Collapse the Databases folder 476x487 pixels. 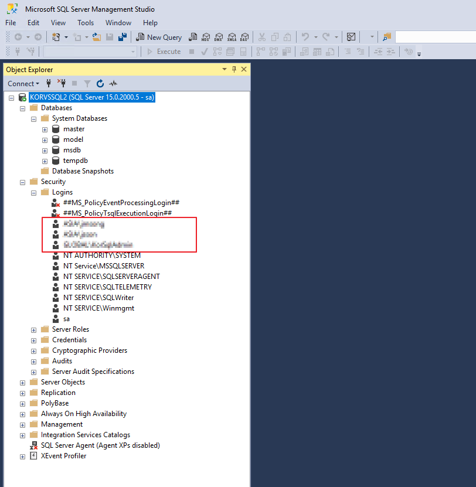(x=23, y=108)
